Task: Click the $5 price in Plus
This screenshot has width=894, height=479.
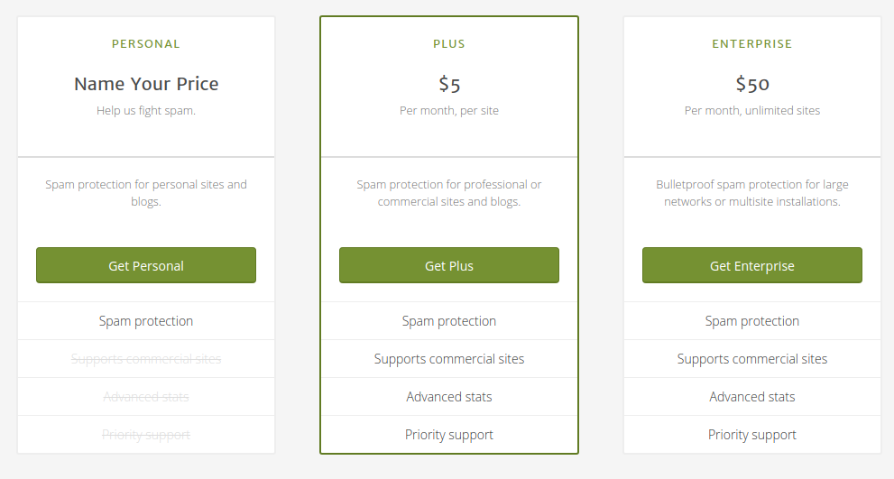Action: (x=449, y=84)
